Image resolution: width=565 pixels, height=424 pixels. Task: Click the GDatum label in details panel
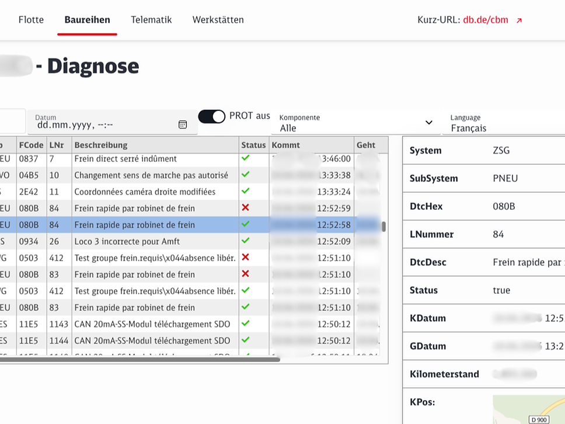coord(428,346)
